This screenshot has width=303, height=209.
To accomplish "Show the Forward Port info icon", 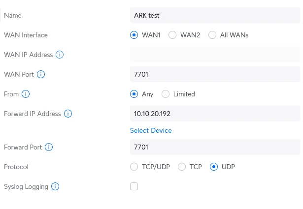I will [x=49, y=147].
